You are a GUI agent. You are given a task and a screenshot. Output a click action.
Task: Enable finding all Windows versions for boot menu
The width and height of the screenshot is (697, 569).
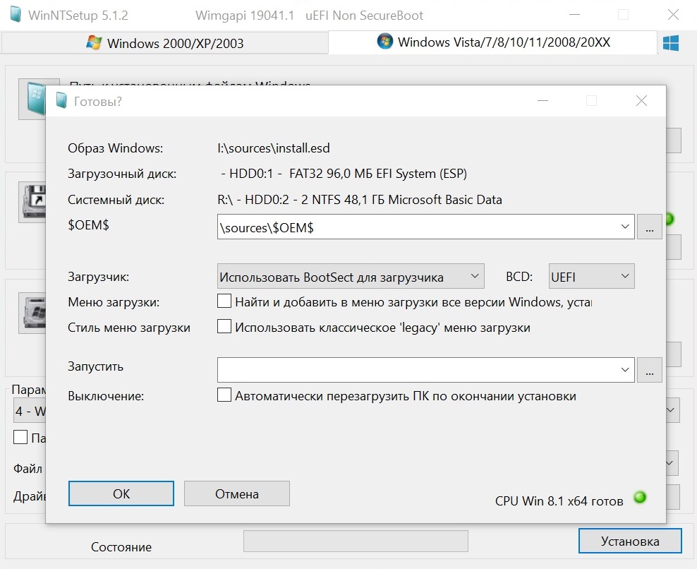(x=224, y=301)
